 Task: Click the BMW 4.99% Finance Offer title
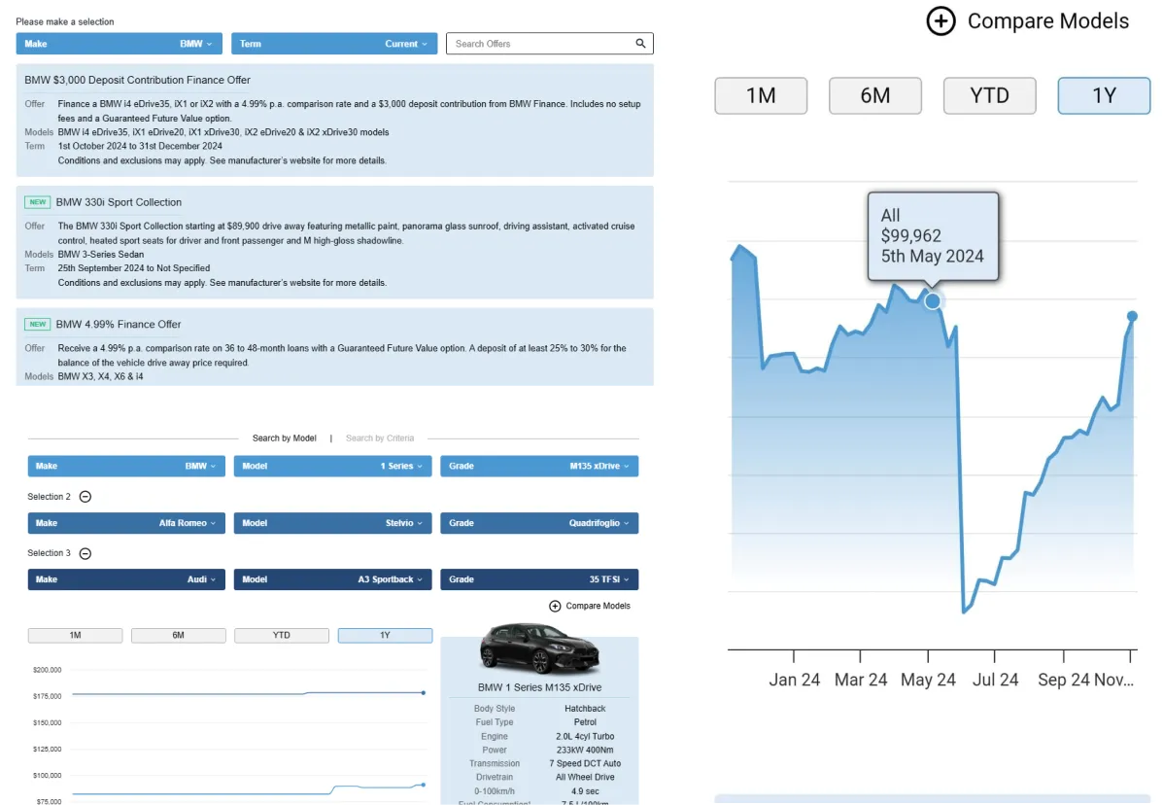119,324
